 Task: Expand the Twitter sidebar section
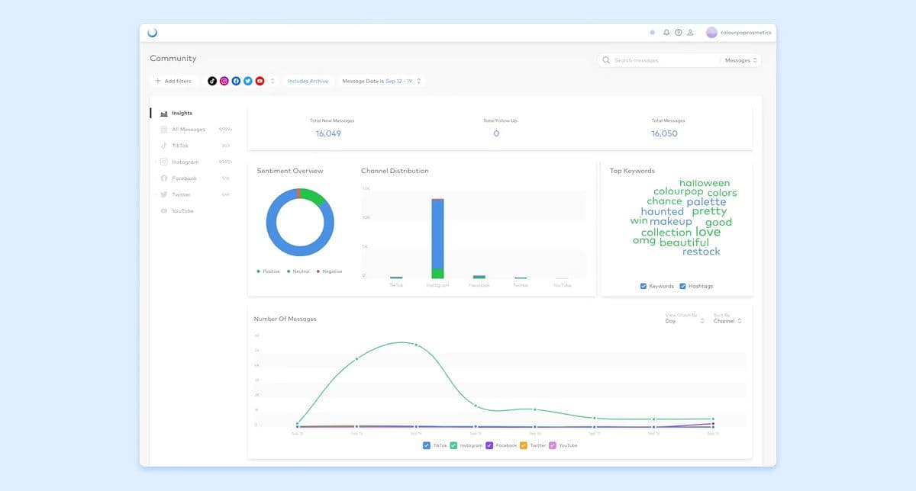(x=155, y=194)
